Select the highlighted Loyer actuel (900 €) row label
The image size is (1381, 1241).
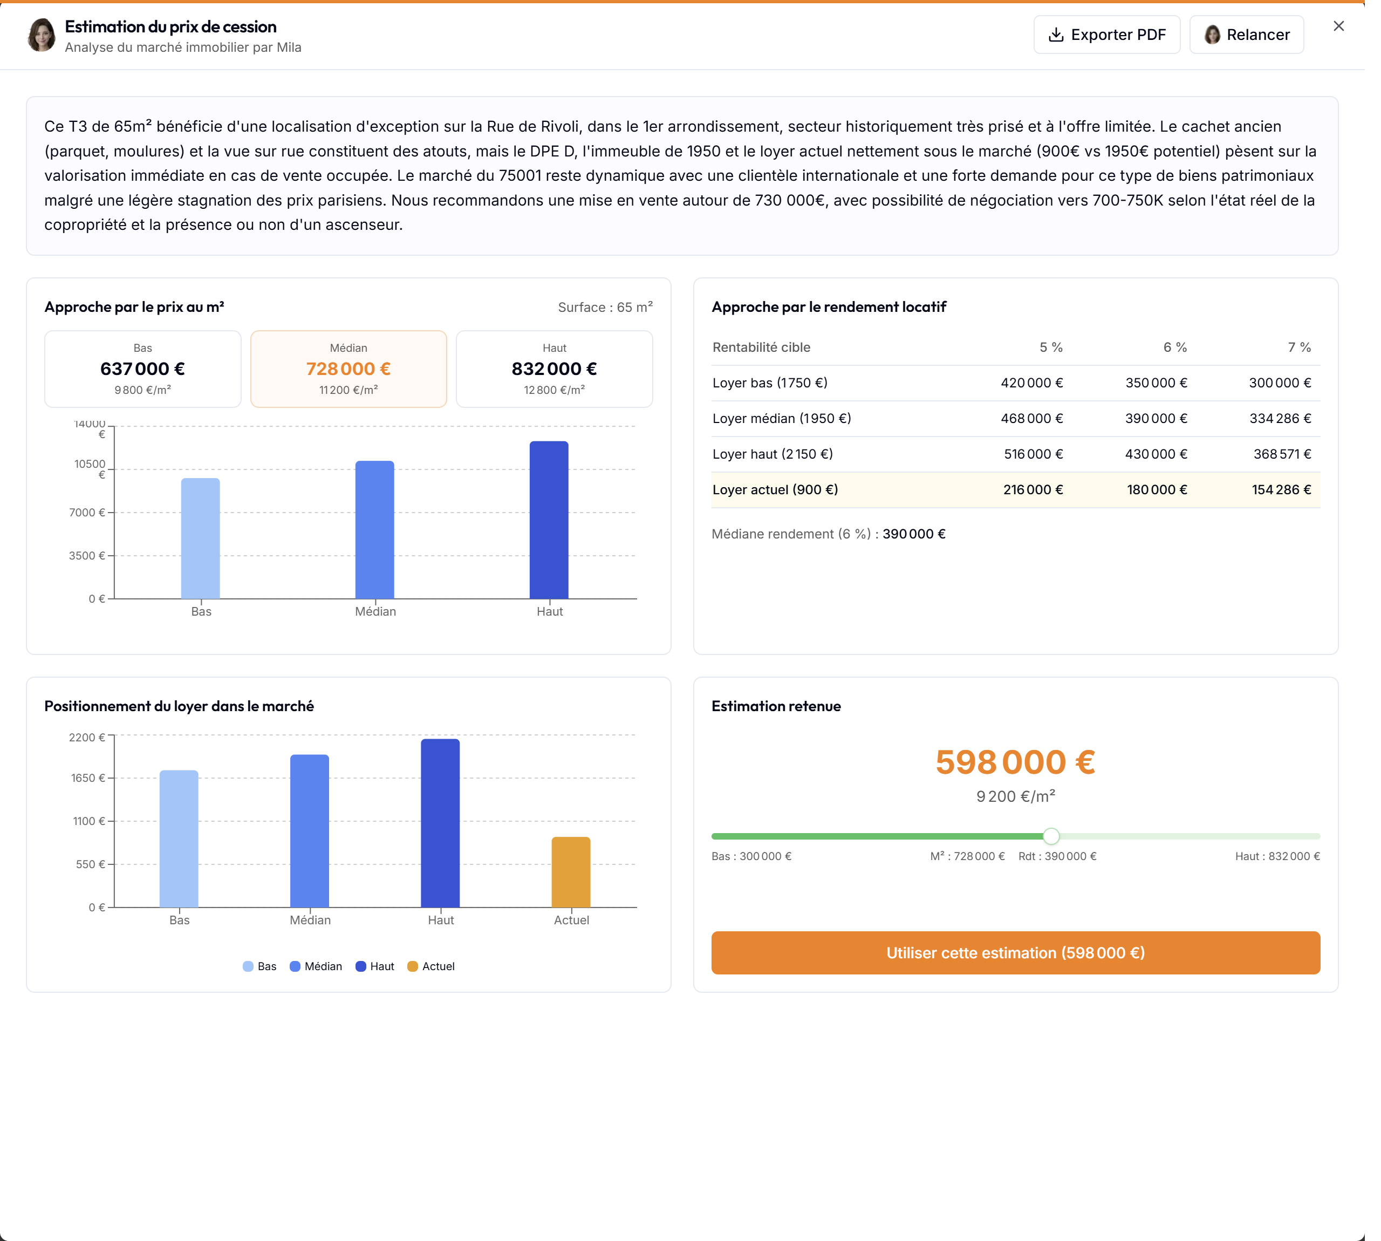775,489
